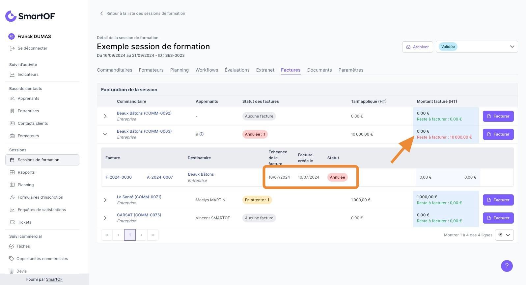Screen dimensions: 526x285
Task: Click the Apprenants people icon
Action: coord(12,99)
